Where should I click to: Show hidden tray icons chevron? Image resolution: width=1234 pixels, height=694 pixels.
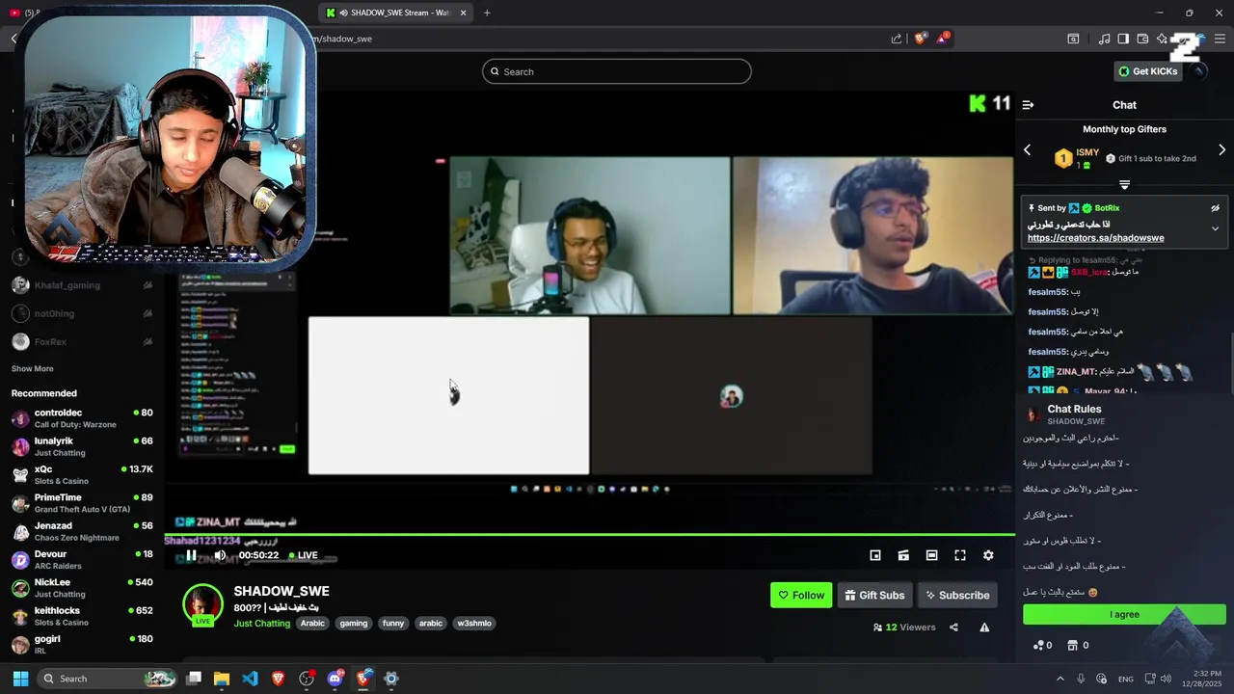pyautogui.click(x=1060, y=679)
